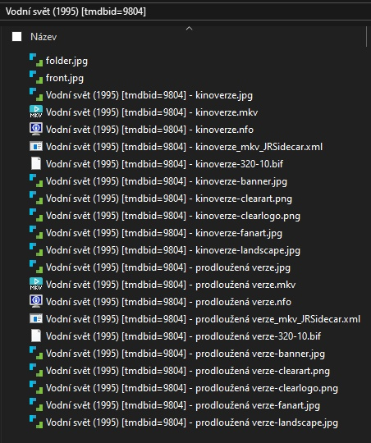
Task: Select the file name ending kinoverze-landscape.jpg
Action: tap(173, 250)
